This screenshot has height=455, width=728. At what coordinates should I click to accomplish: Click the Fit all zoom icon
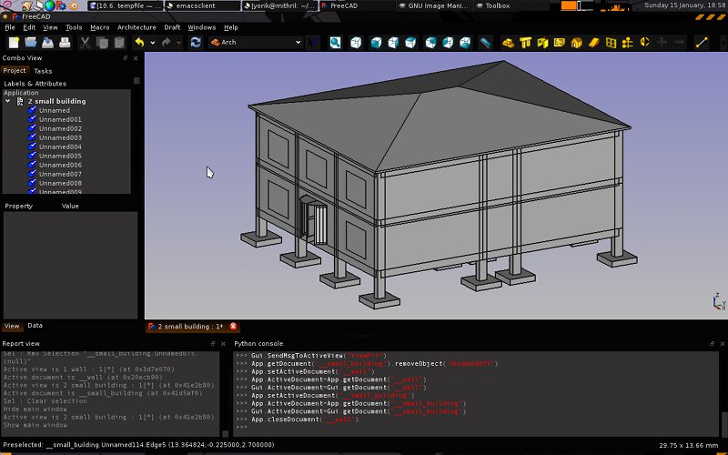[335, 42]
